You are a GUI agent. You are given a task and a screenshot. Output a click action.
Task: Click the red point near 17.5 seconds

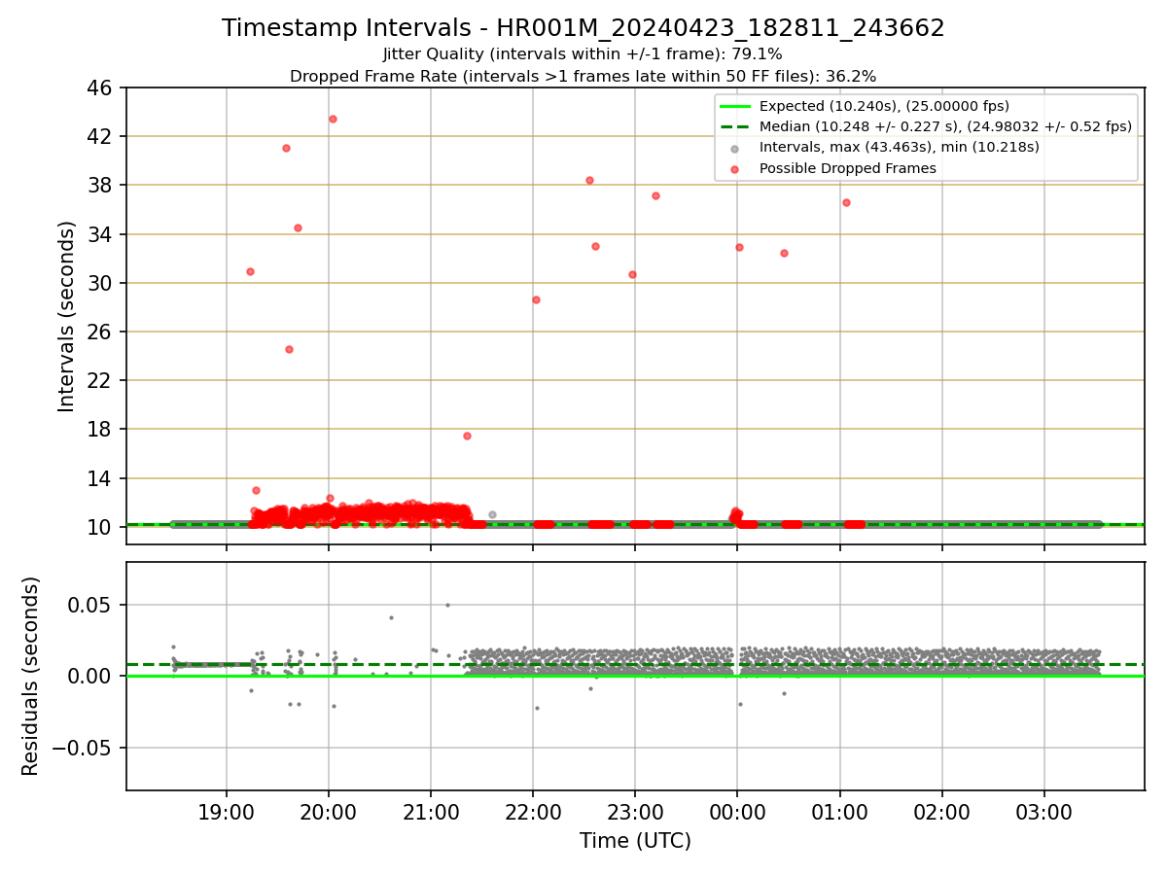(x=467, y=436)
